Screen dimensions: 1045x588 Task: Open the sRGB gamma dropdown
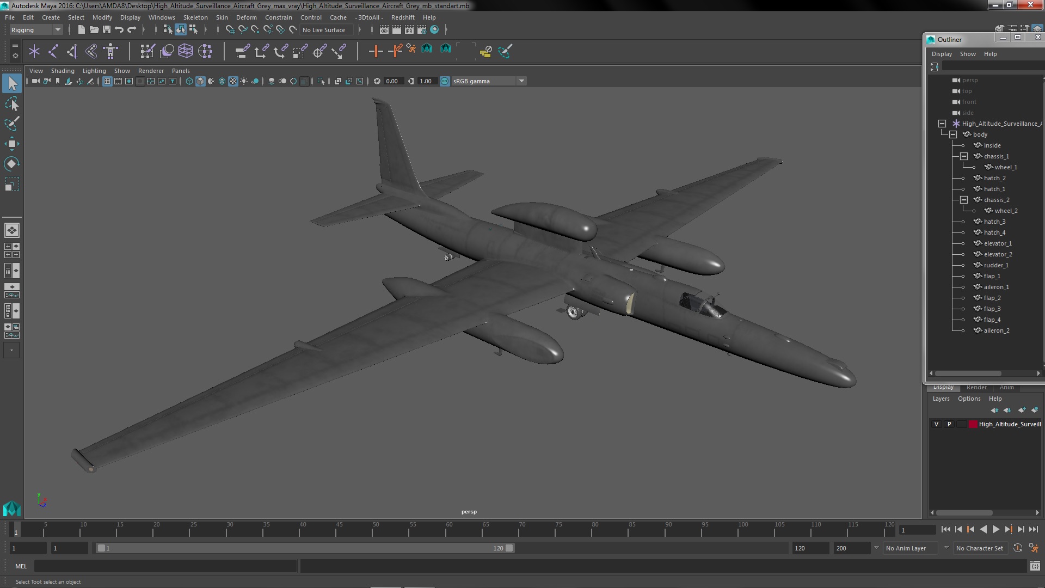(x=488, y=81)
